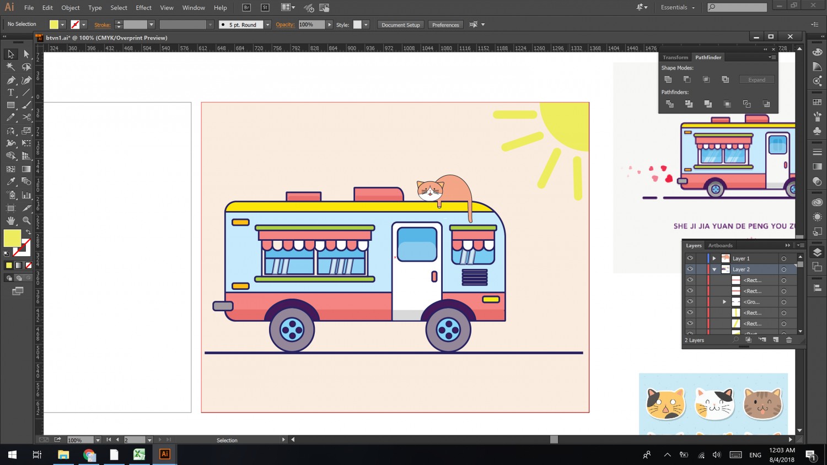Collapse Layer 2 disclosure triangle
Screen dimensions: 827x465
coord(715,269)
